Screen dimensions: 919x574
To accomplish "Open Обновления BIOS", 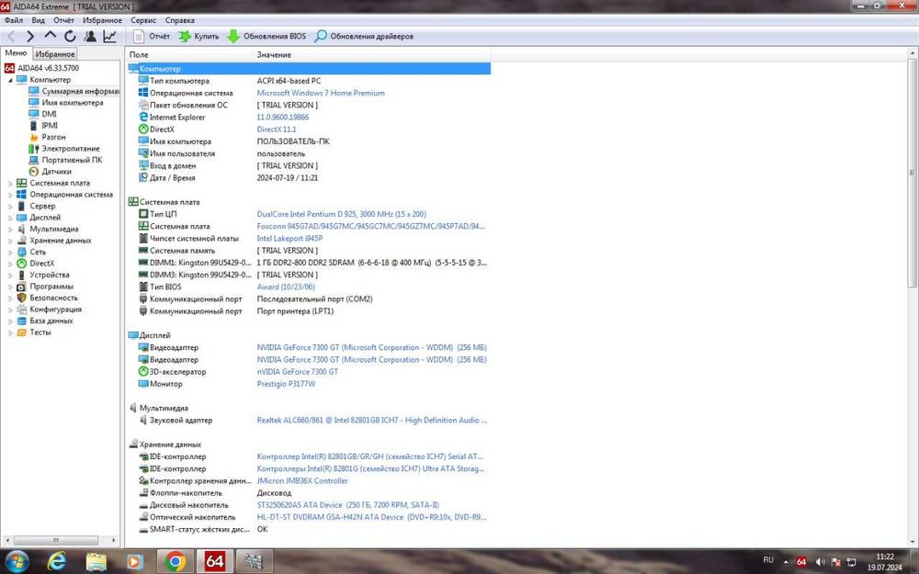I will [x=267, y=37].
